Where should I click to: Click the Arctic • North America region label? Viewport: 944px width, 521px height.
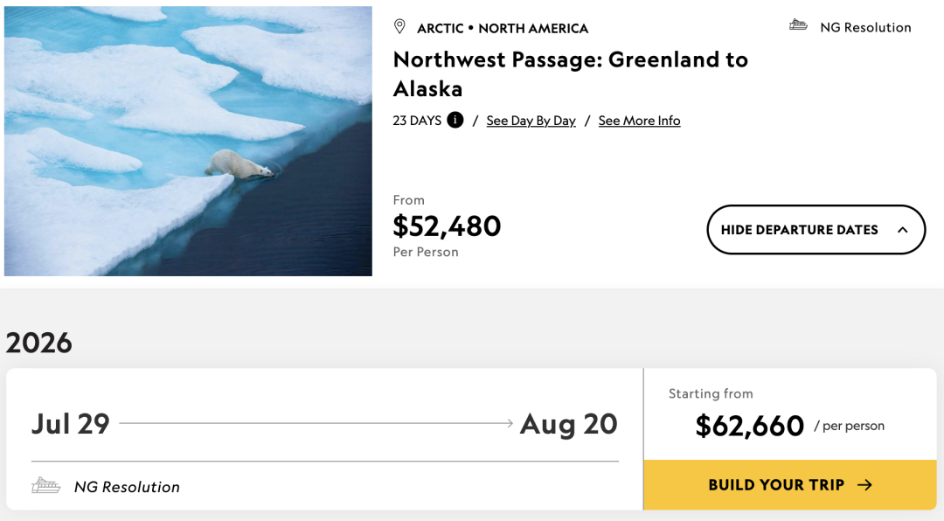point(503,28)
